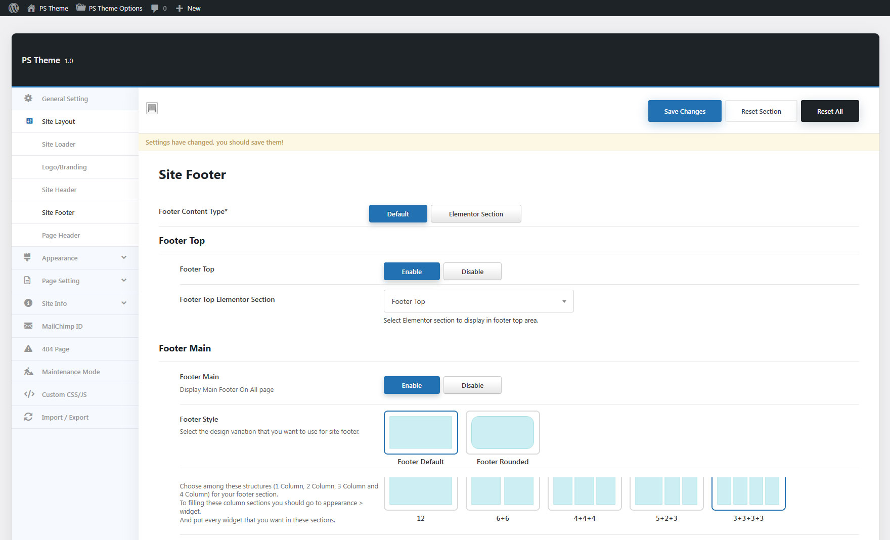Screen dimensions: 890x540
Task: Open the Site Header settings tab
Action: (x=59, y=190)
